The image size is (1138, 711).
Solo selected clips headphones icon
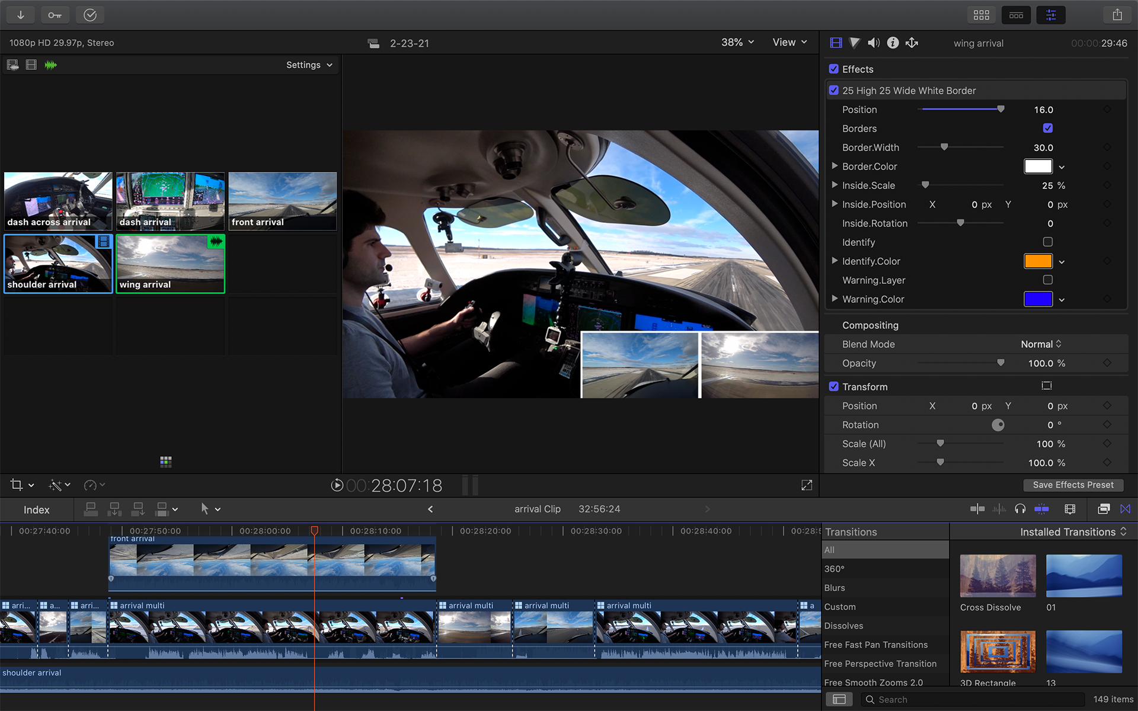(x=1020, y=509)
